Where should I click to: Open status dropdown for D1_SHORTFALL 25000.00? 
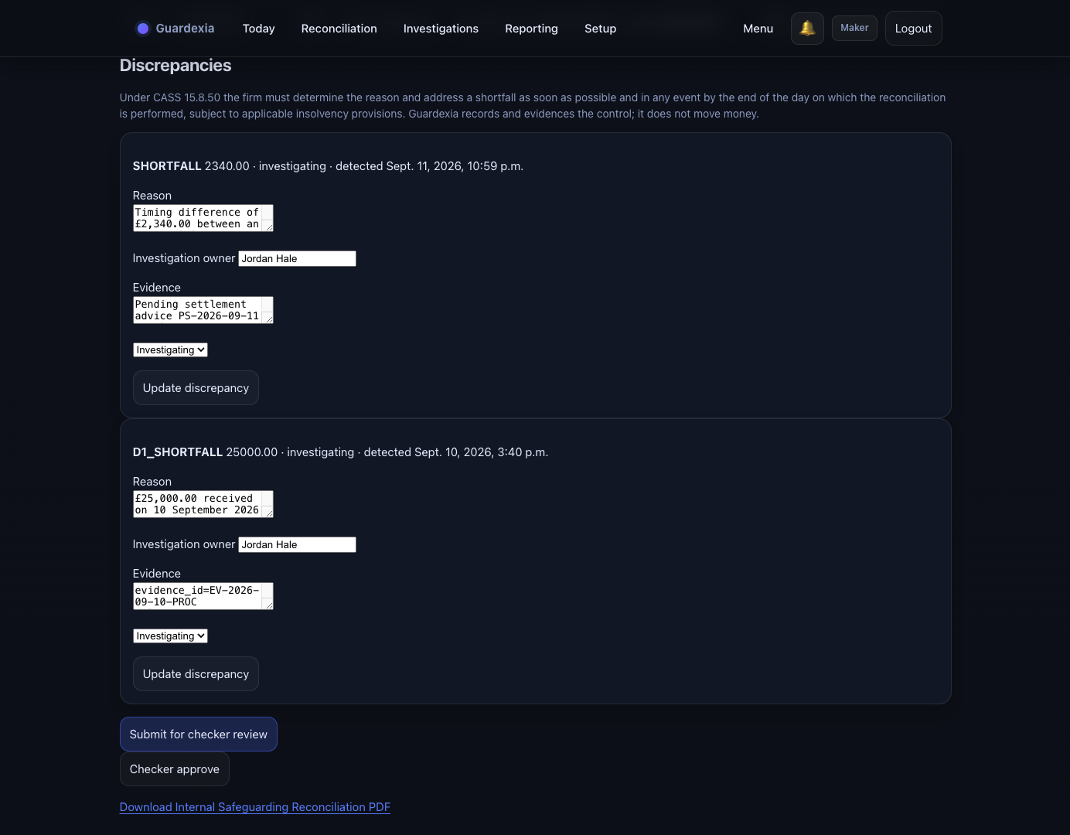click(x=170, y=636)
